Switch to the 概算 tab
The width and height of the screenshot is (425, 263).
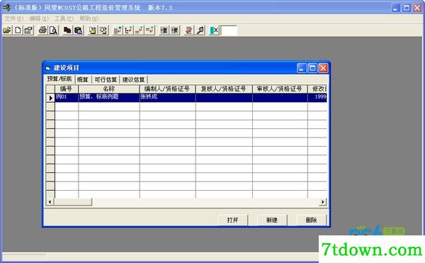[x=83, y=79]
